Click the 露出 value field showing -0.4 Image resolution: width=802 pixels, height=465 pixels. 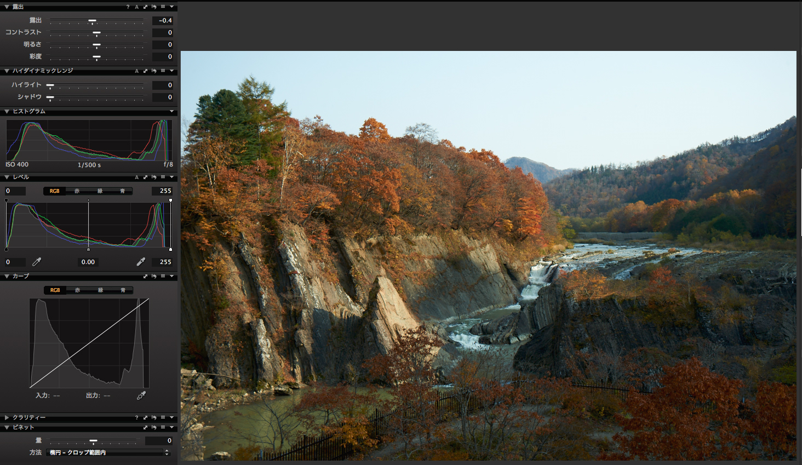tap(163, 20)
